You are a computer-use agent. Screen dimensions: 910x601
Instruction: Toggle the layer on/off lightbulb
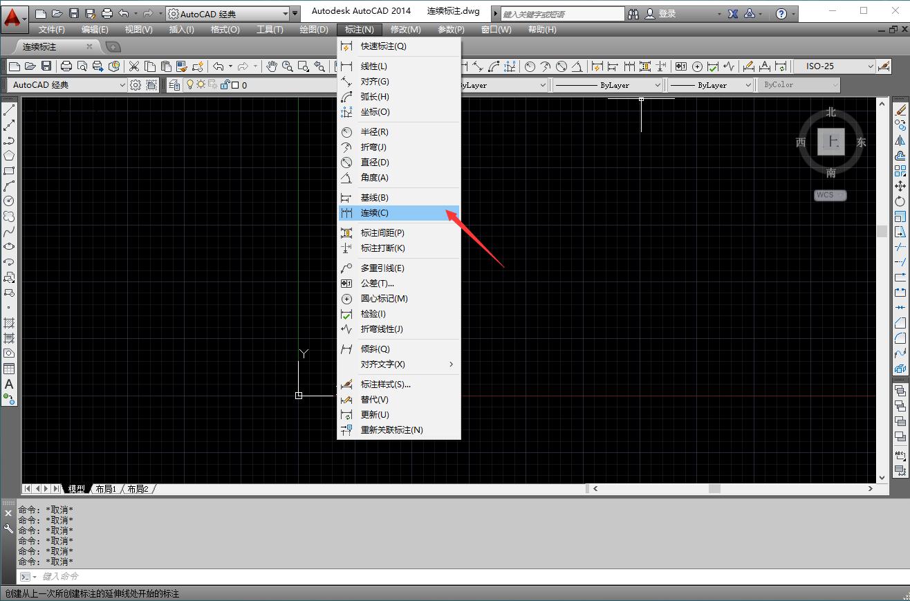(x=190, y=84)
